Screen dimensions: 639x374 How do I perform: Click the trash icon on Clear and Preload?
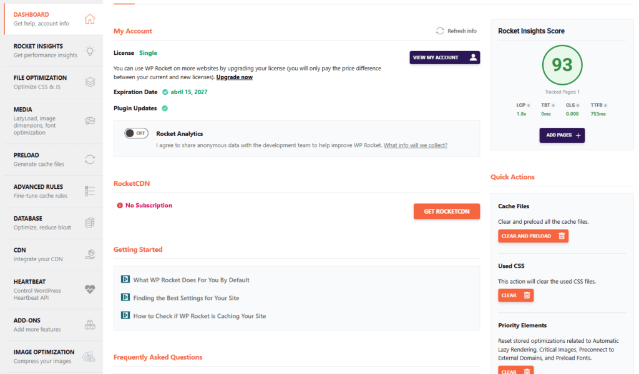click(562, 236)
